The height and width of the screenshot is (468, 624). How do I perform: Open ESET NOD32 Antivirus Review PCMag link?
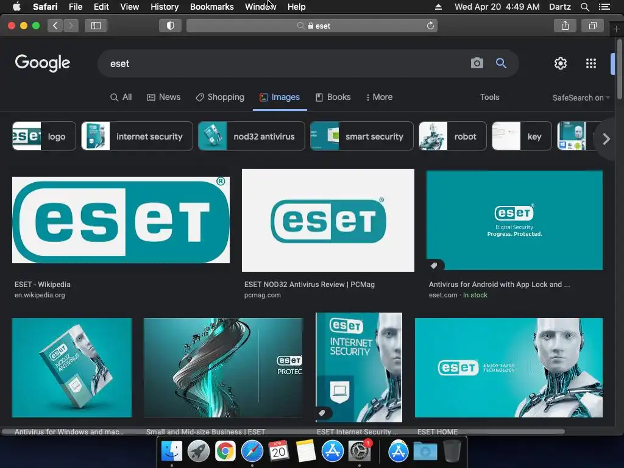pyautogui.click(x=310, y=285)
